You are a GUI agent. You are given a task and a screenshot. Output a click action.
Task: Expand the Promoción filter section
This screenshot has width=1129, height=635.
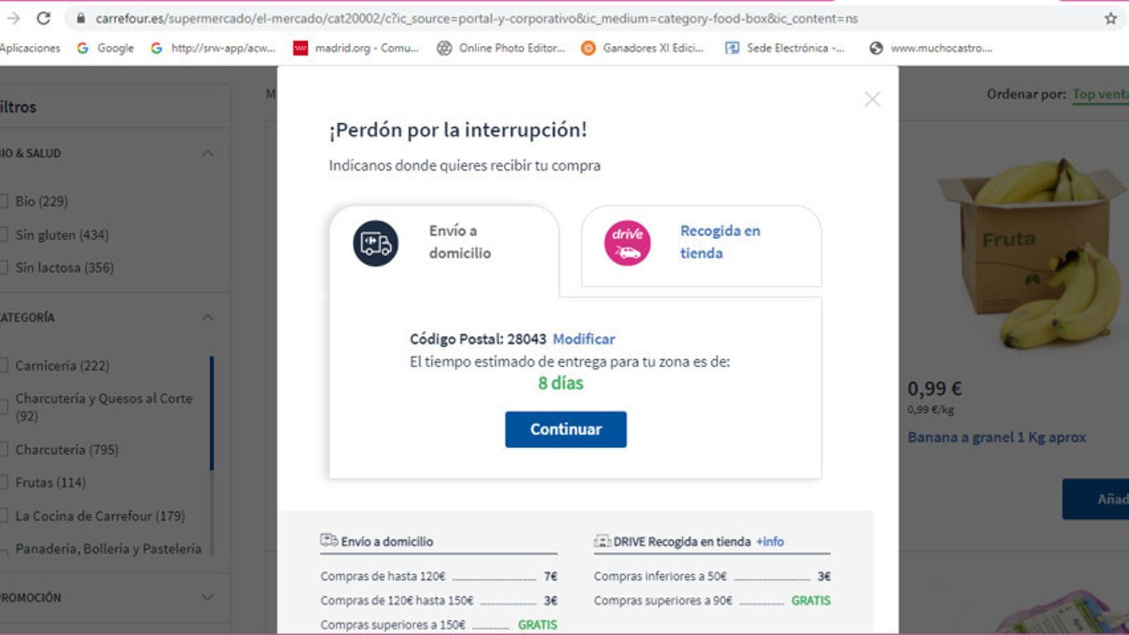(207, 598)
